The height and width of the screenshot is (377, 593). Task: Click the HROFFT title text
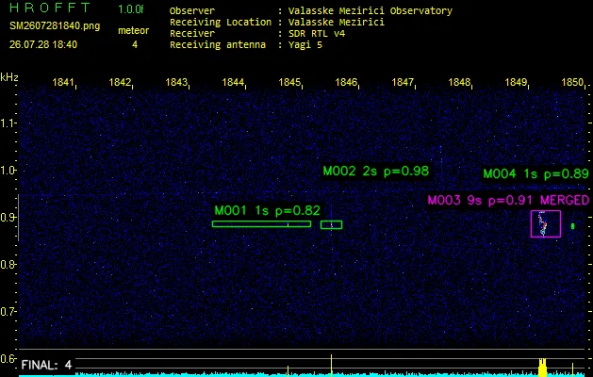point(50,8)
